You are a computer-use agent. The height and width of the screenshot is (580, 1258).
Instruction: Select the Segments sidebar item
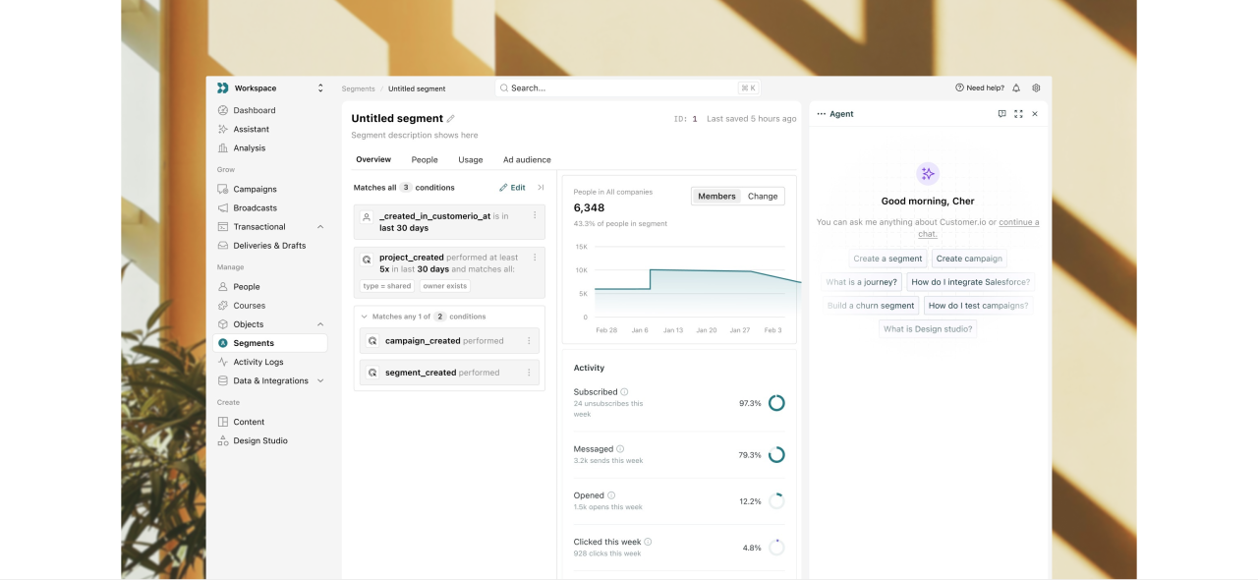click(270, 343)
